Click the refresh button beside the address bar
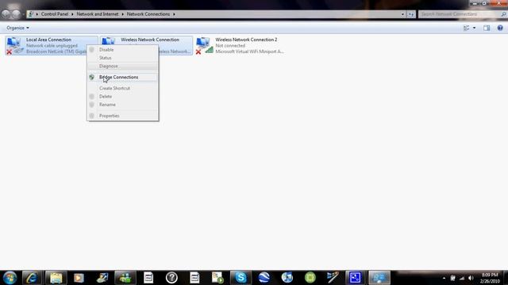 (411, 14)
